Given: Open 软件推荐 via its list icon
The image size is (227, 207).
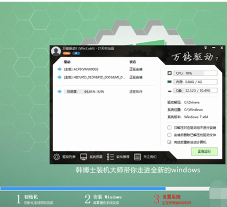Looking at the screenshot, I should point(110,157).
